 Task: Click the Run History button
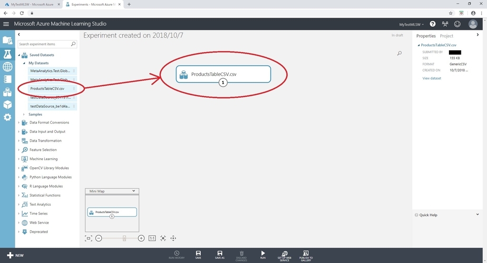[x=176, y=255]
